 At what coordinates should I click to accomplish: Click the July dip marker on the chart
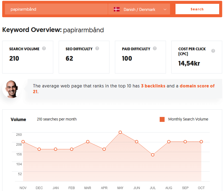tap(153, 155)
